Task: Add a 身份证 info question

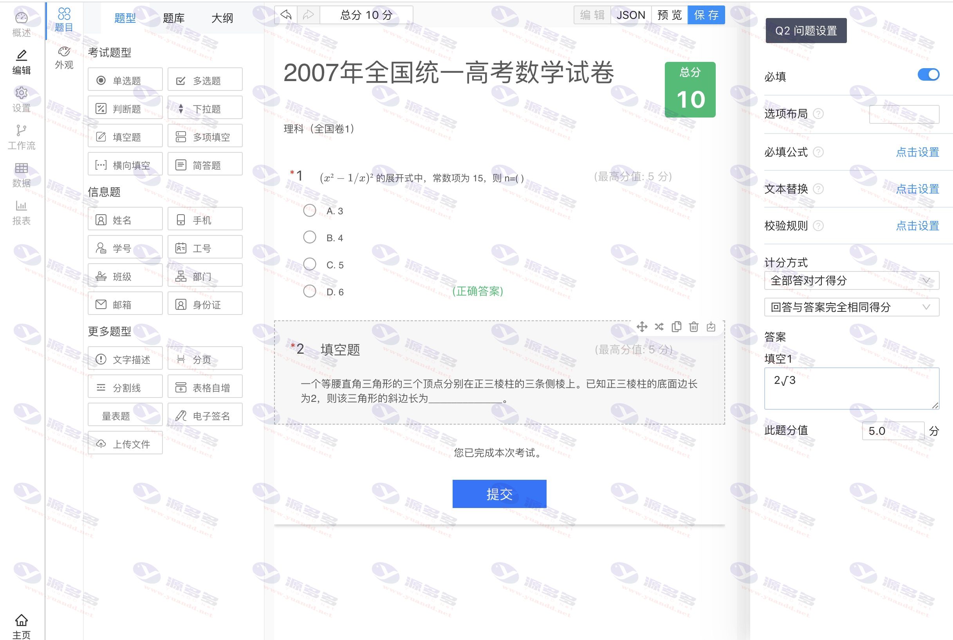Action: (x=205, y=304)
